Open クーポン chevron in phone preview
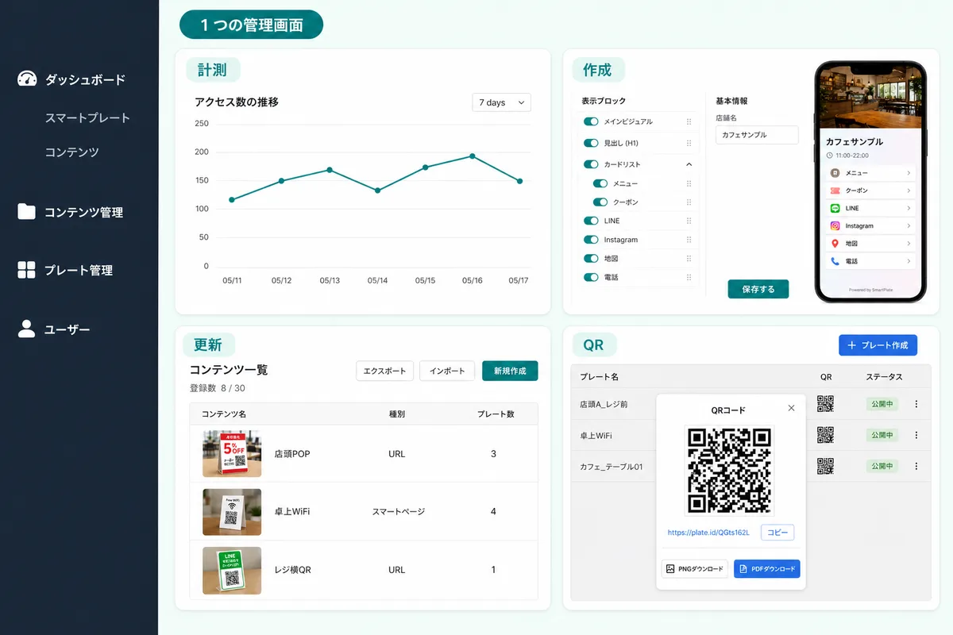 (x=908, y=190)
